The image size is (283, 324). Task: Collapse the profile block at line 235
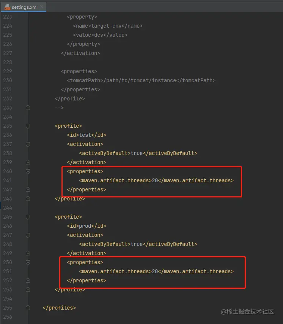[x=28, y=126]
